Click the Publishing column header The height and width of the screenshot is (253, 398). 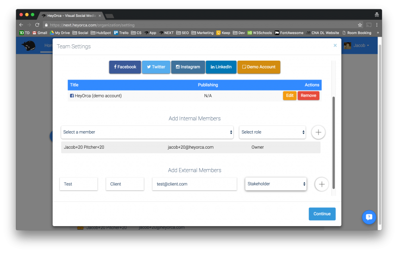coord(208,85)
